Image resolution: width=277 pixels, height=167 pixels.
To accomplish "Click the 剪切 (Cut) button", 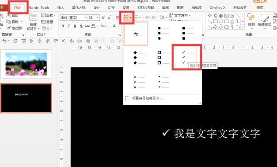I will [12, 16].
